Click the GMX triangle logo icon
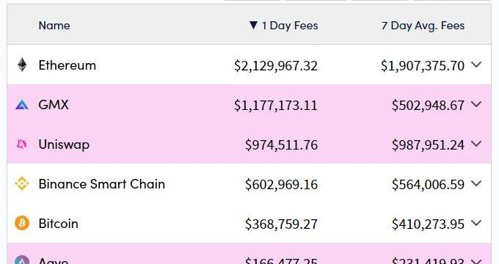The image size is (499, 264). pyautogui.click(x=22, y=105)
